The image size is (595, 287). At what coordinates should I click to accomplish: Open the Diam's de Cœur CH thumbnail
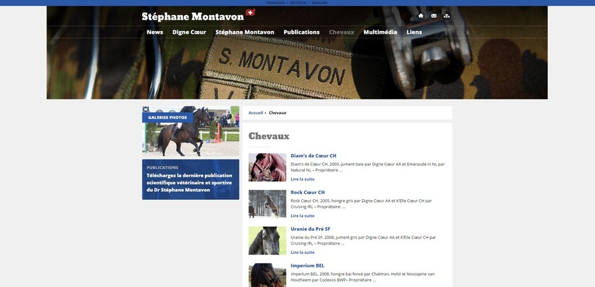pos(268,167)
